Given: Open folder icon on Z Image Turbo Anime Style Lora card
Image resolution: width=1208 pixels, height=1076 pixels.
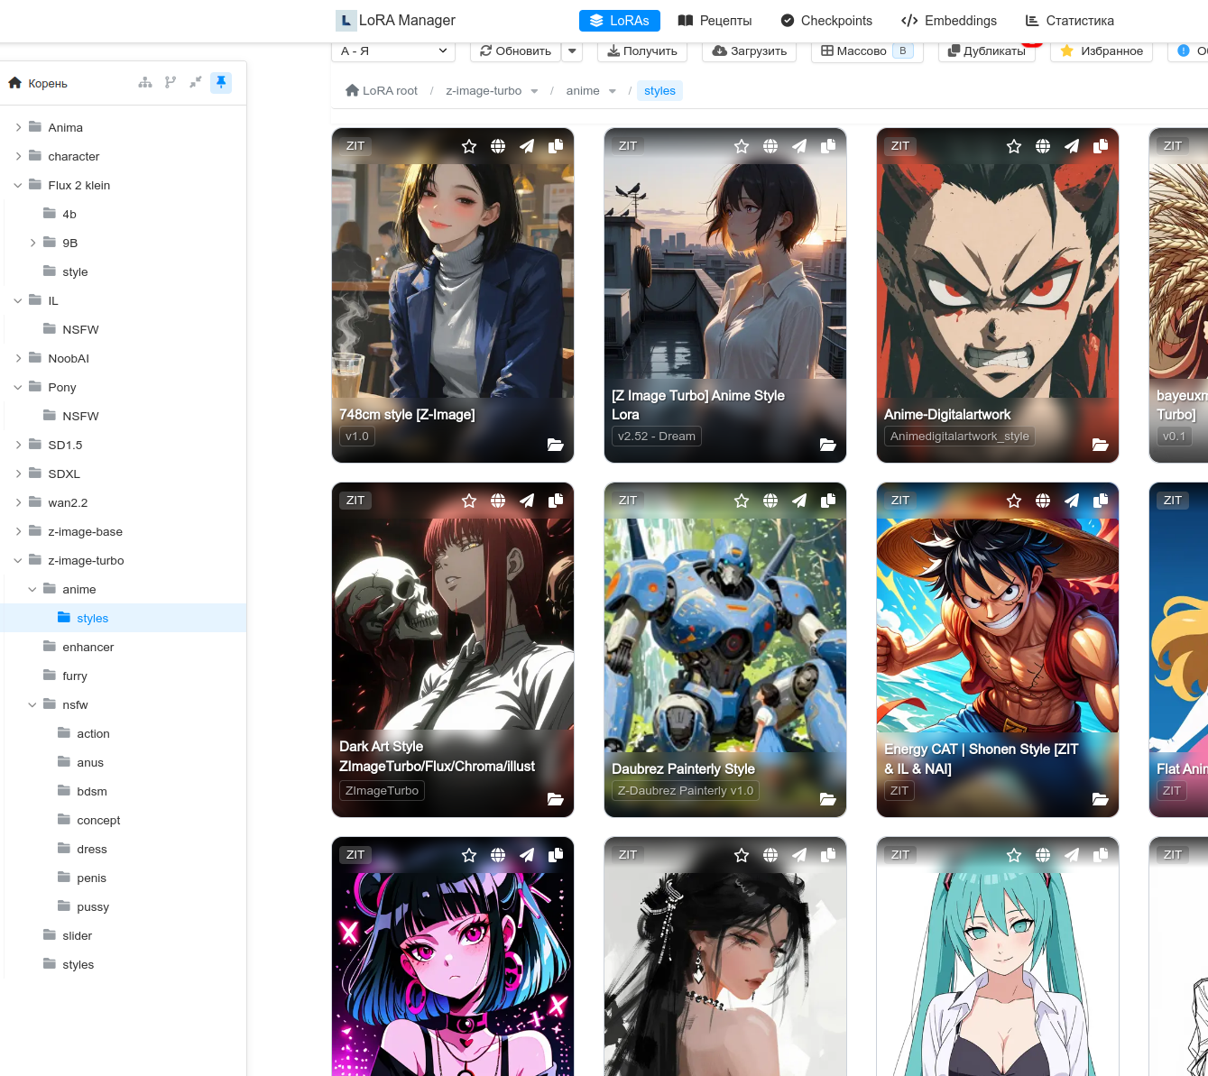Looking at the screenshot, I should [x=828, y=445].
